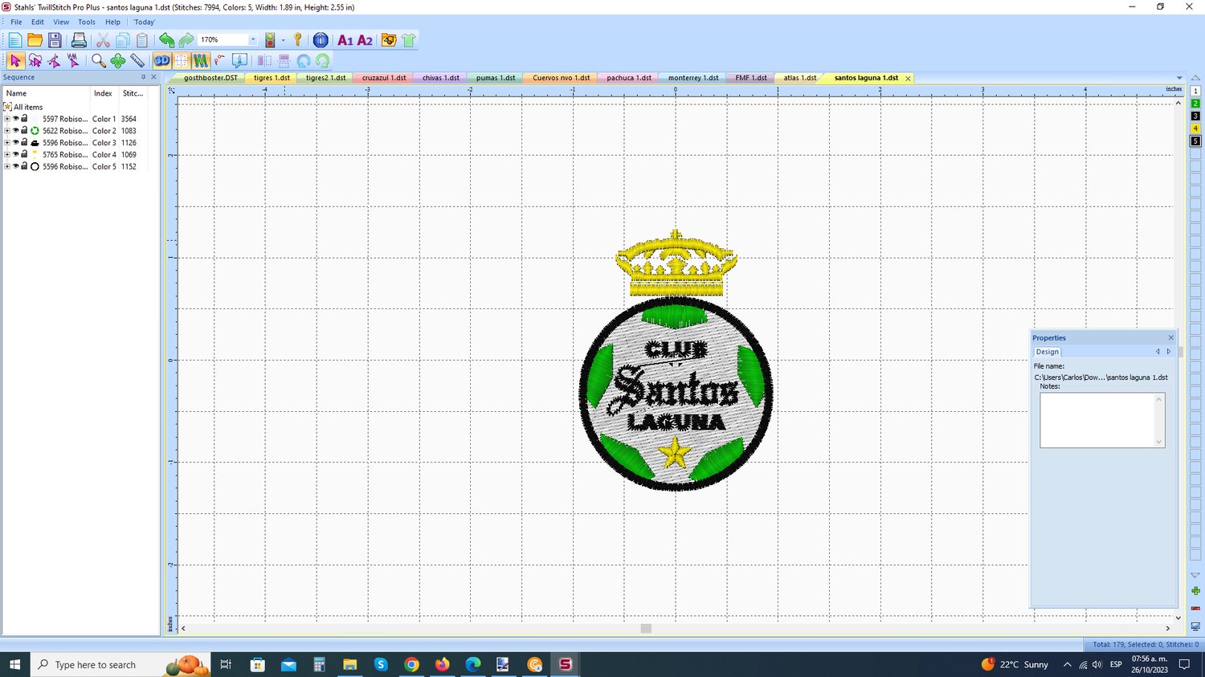Open the Edit menu
The width and height of the screenshot is (1205, 677).
[38, 22]
